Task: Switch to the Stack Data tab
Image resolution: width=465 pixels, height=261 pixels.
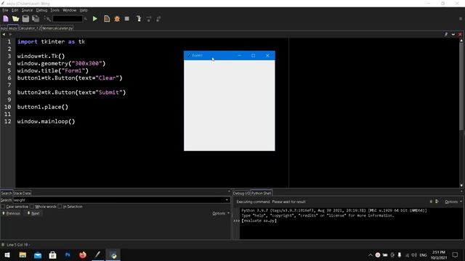Action: (x=22, y=193)
